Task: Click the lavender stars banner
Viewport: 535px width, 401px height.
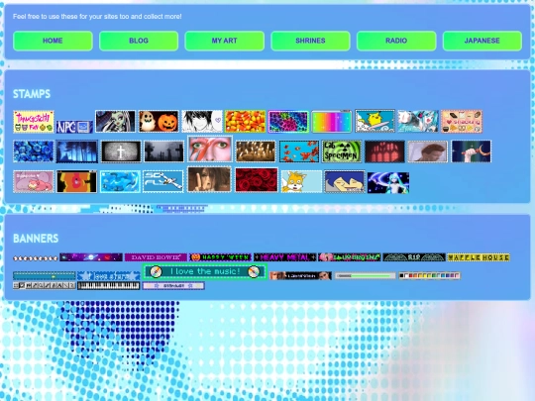Action: [x=173, y=286]
